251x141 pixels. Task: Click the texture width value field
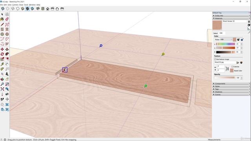click(221, 66)
